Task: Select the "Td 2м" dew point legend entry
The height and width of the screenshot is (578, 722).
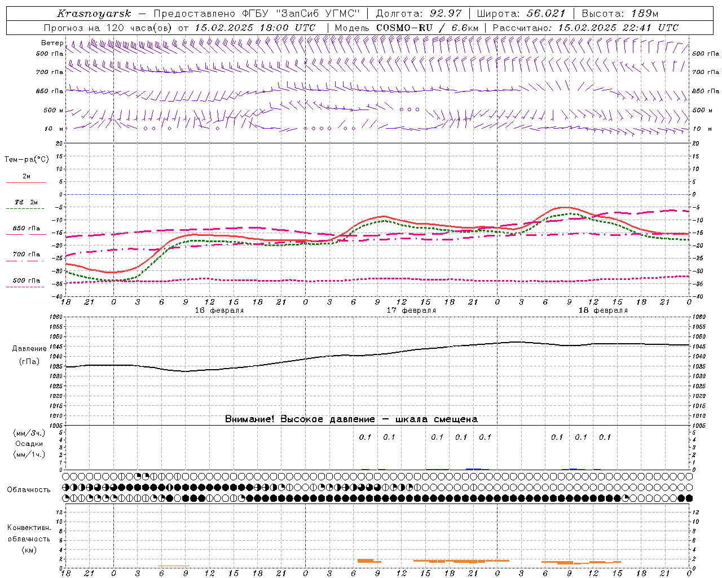Action: [x=27, y=202]
